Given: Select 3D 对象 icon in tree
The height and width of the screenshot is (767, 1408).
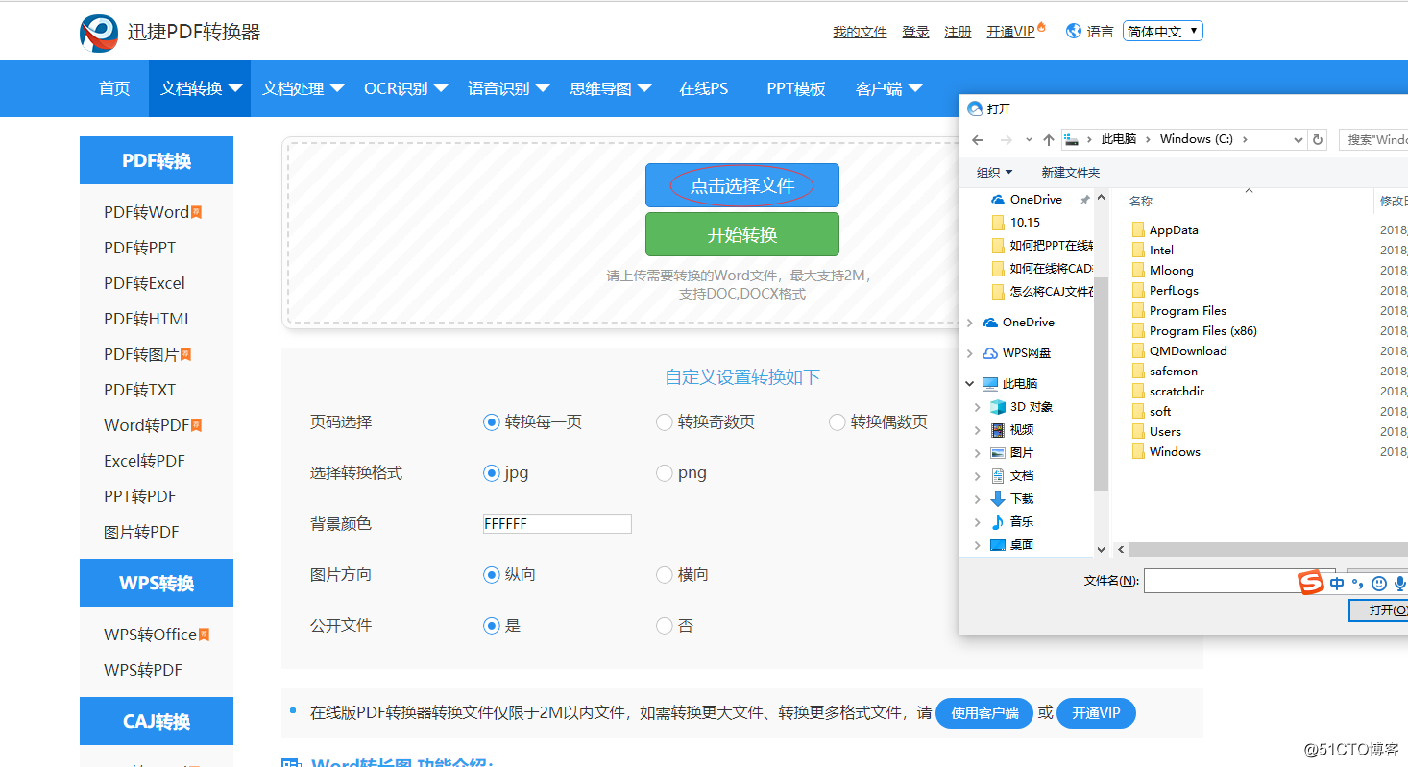Looking at the screenshot, I should coord(998,407).
